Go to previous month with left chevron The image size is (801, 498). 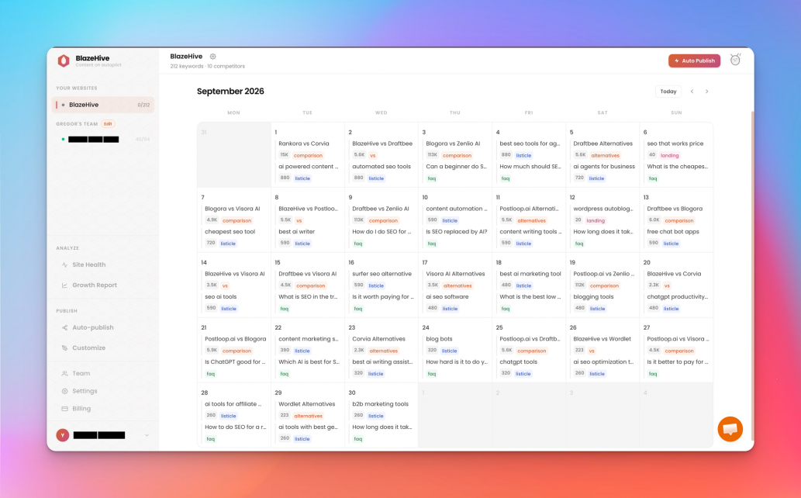pos(692,92)
